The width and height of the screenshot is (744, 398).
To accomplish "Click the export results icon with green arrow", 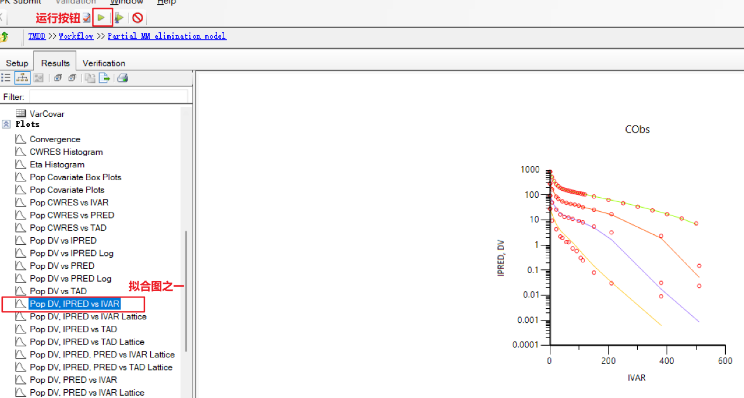I will [x=104, y=77].
